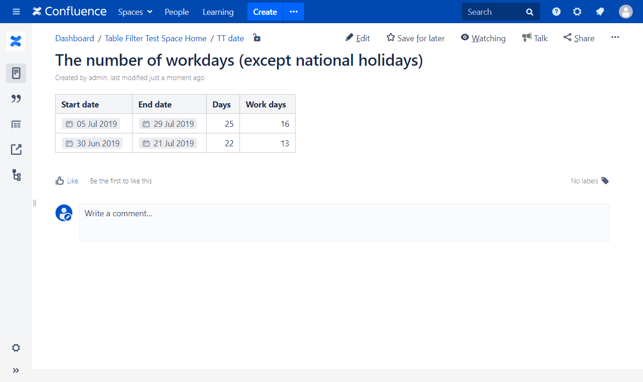Open the page more actions ellipsis menu
643x382 pixels.
(x=615, y=38)
